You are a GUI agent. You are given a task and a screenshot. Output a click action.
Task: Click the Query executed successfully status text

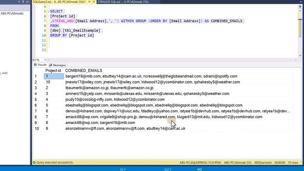tap(55, 162)
